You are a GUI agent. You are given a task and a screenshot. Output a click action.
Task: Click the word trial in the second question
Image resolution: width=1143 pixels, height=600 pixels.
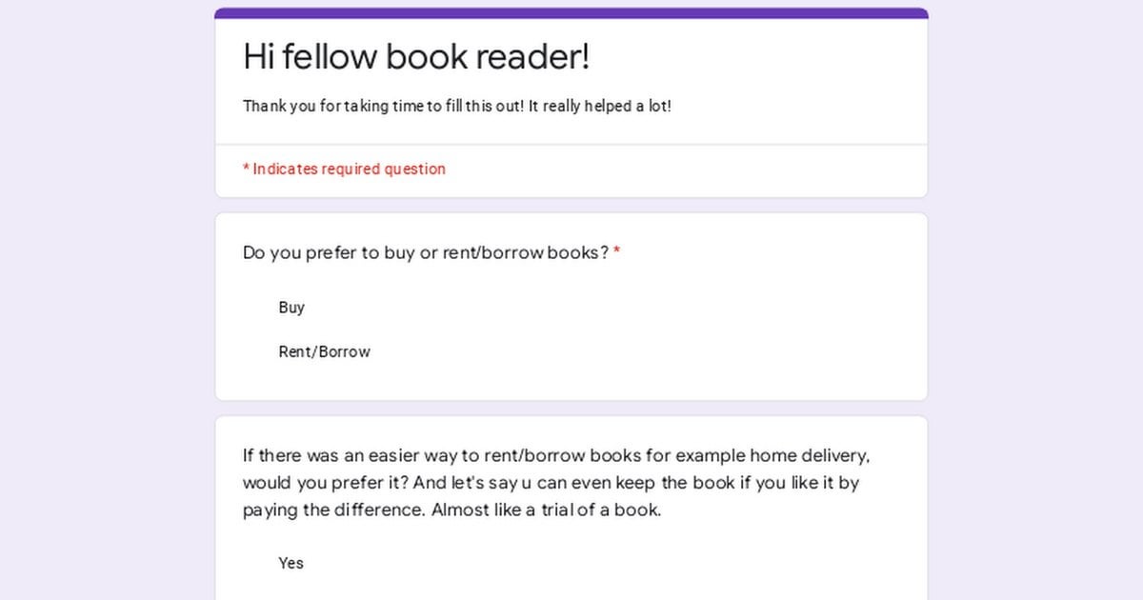tap(561, 509)
